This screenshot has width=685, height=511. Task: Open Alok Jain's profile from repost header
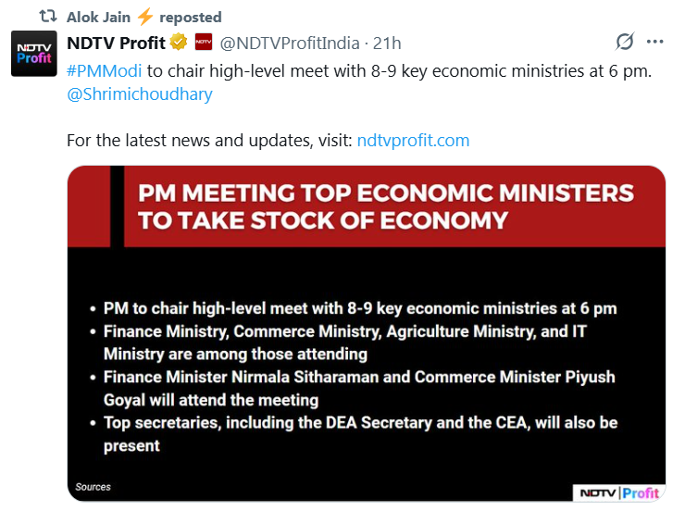98,17
